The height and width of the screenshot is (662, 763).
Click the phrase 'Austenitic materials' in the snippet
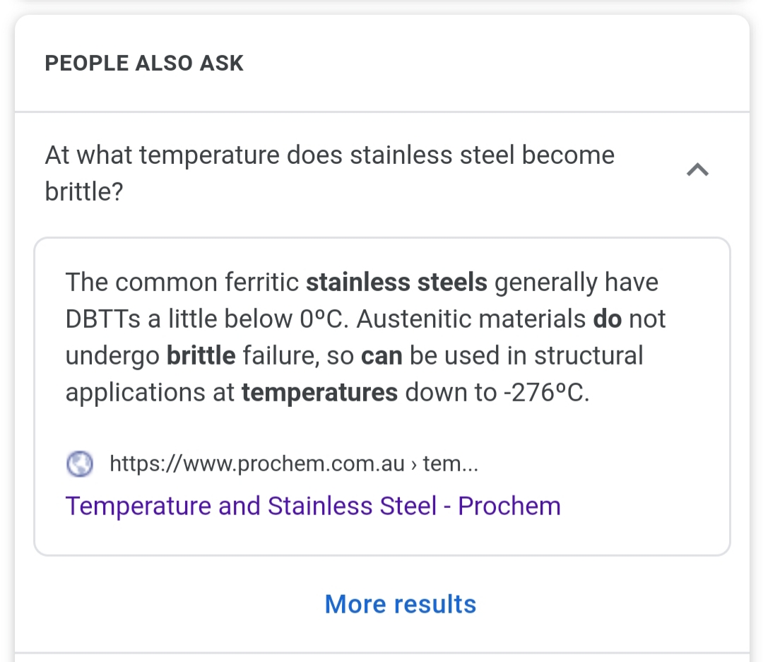pyautogui.click(x=471, y=319)
